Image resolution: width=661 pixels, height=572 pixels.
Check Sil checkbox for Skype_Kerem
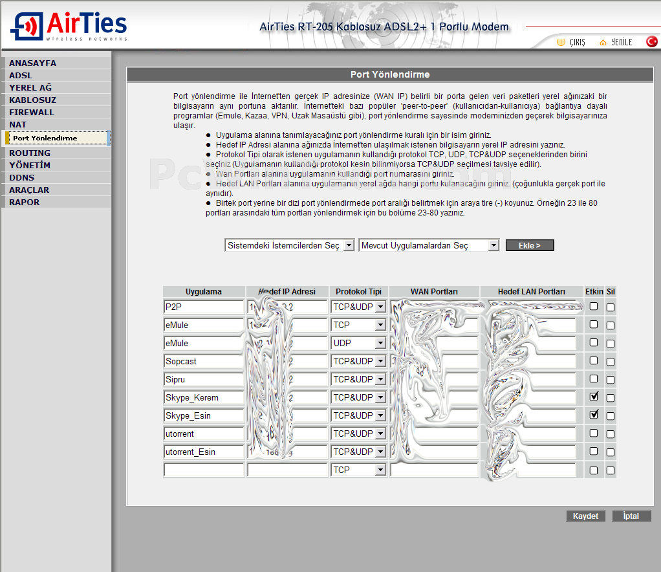[611, 398]
